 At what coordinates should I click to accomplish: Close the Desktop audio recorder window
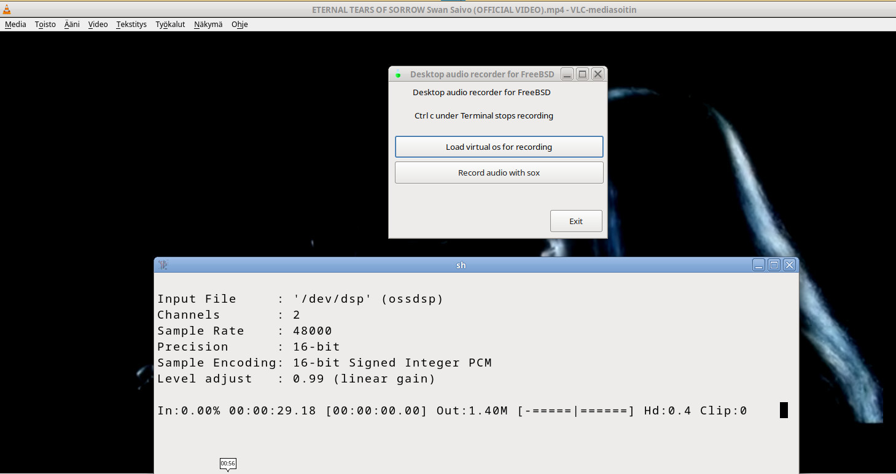598,74
